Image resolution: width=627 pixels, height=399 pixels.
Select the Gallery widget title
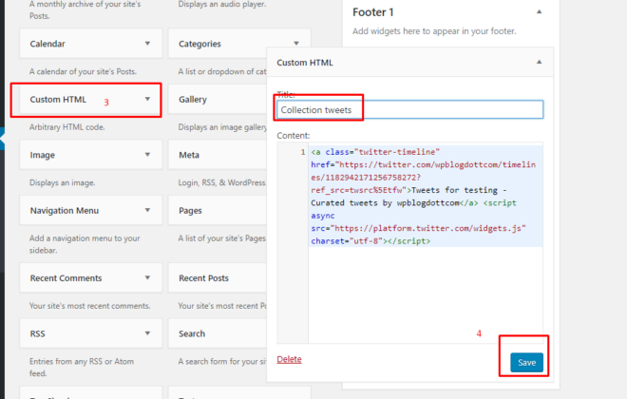[193, 99]
